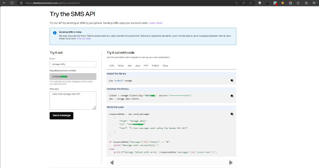Click the colorful square extension icon
The image size is (319, 168).
tap(290, 3)
